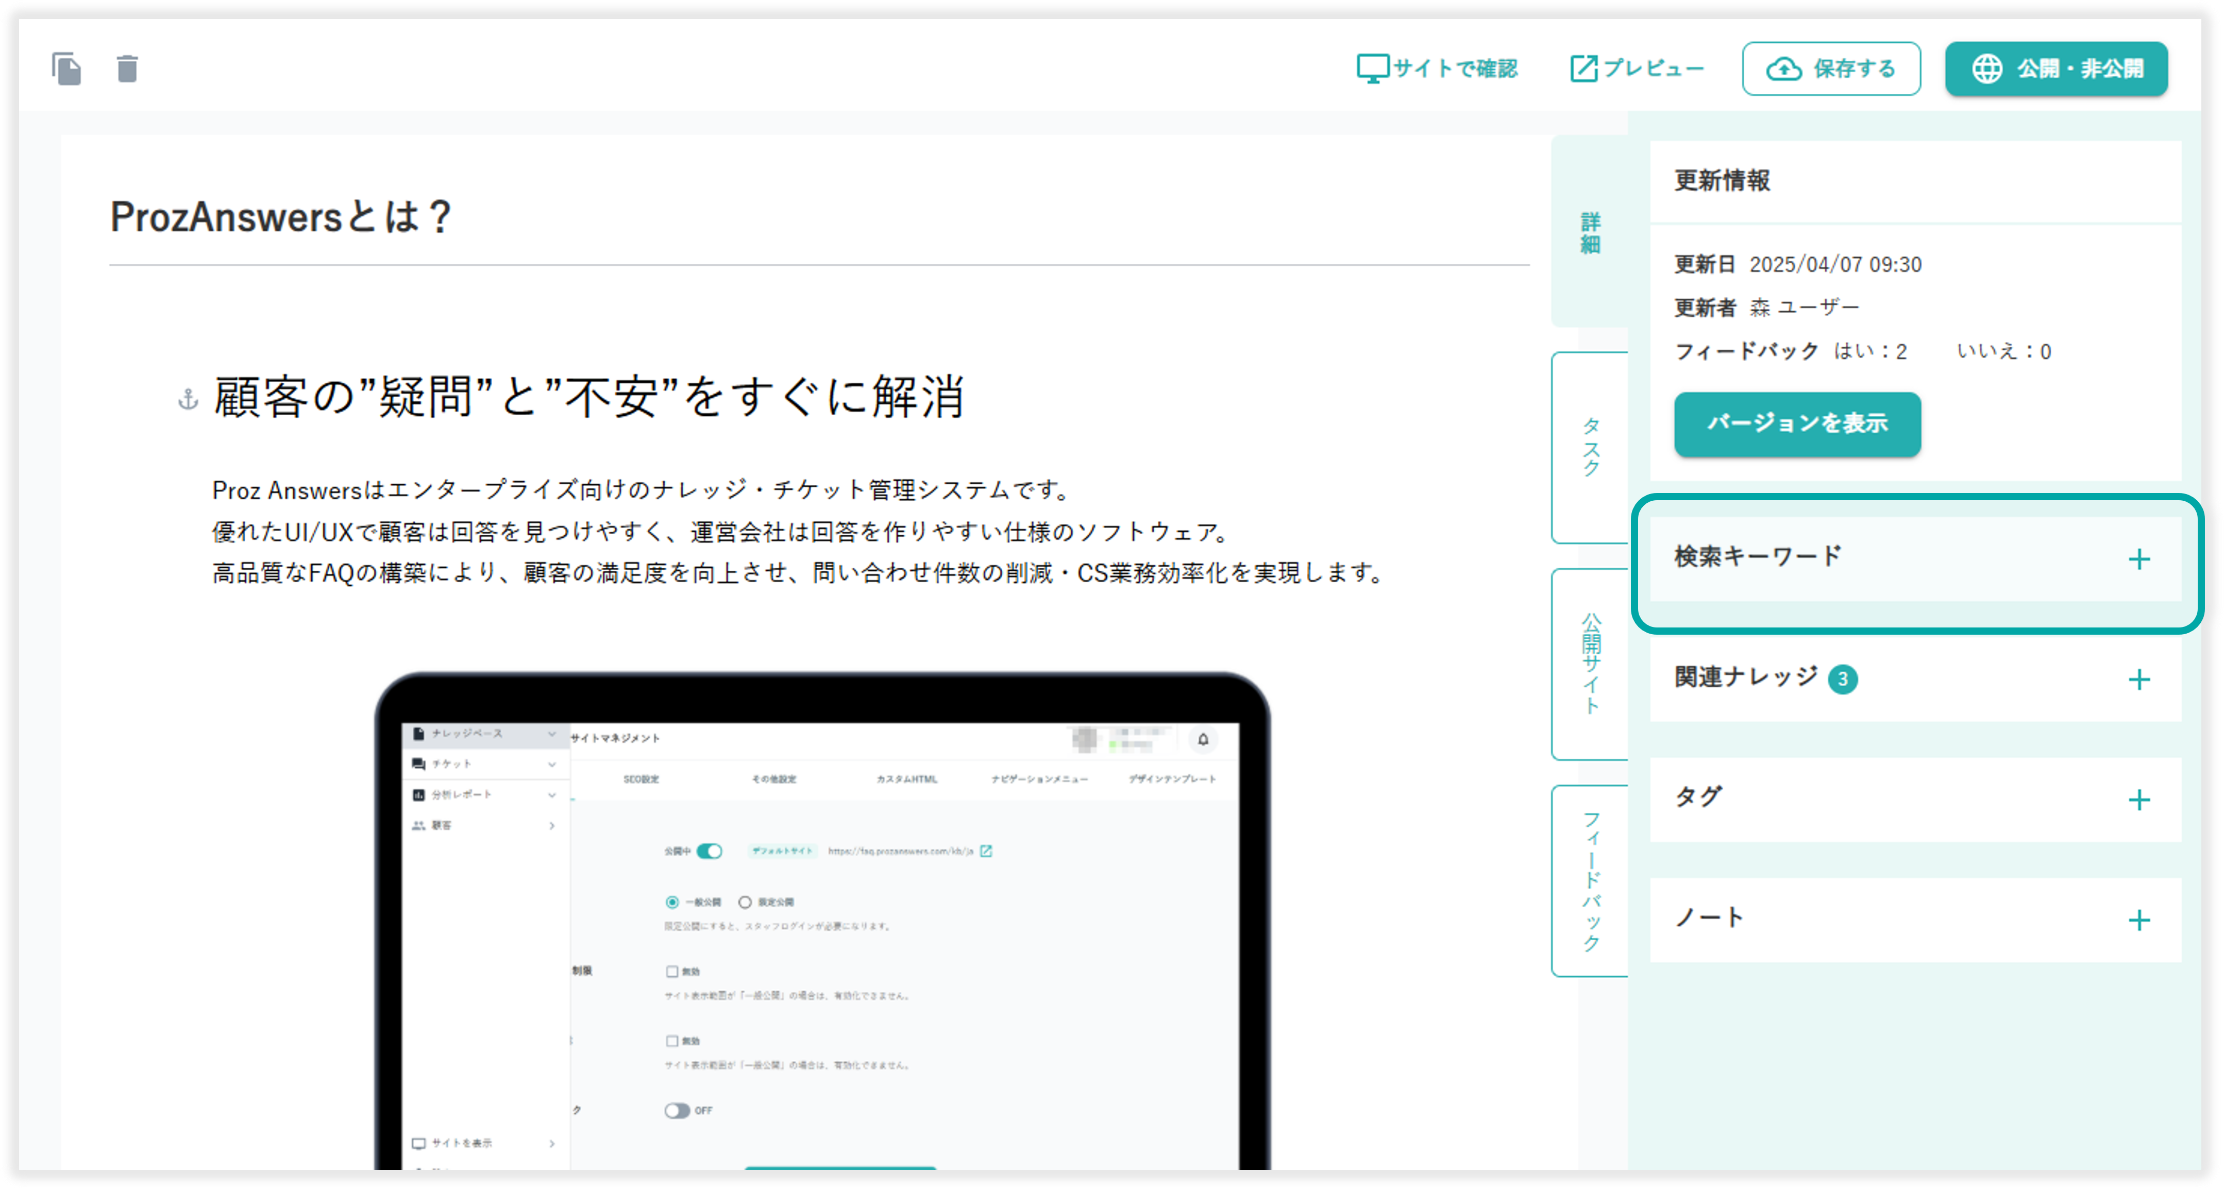
Task: Expand the 検索キーワード section
Action: pos(2139,559)
